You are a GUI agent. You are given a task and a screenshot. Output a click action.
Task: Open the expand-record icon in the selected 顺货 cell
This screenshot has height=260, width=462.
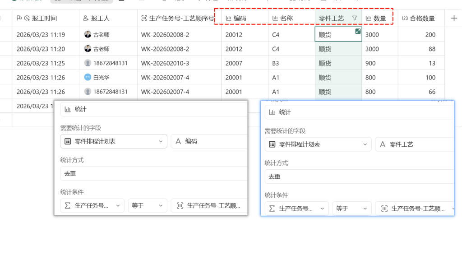click(x=358, y=31)
